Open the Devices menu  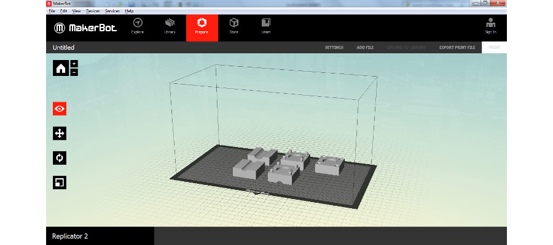pos(93,11)
